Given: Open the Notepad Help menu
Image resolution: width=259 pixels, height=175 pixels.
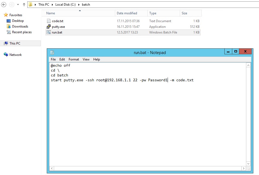Looking at the screenshot, I should point(97,59).
